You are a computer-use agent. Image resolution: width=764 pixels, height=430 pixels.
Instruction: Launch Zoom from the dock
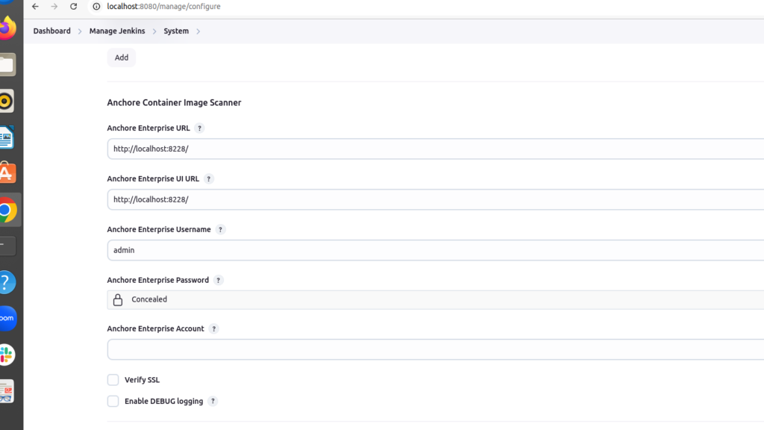coord(7,318)
